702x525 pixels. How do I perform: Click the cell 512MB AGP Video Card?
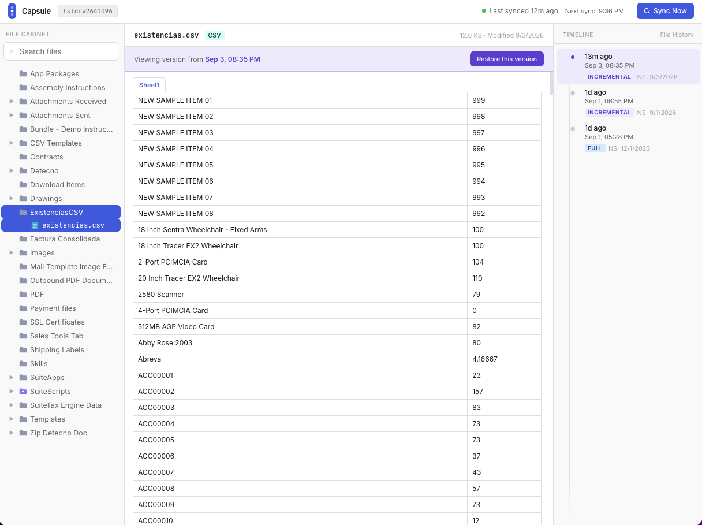pos(300,327)
